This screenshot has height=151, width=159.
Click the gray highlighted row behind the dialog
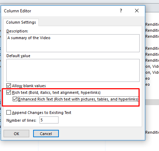pyautogui.click(x=152, y=102)
